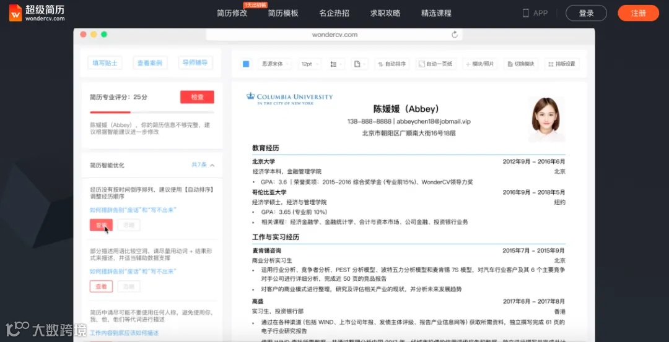Screen dimensions: 669x342
Task: Click 忽略 under the vague wording suggestion
Action: [x=129, y=286]
